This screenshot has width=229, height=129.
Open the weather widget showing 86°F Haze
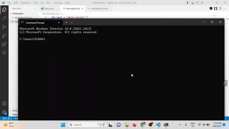tap(9, 125)
